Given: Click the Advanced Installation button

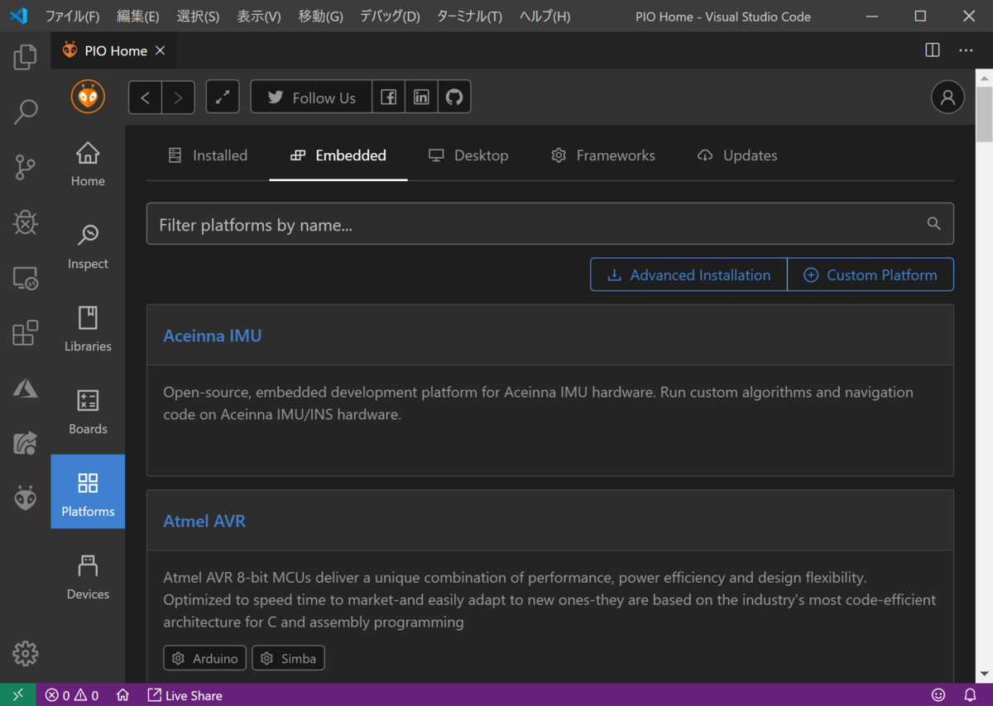Looking at the screenshot, I should pos(688,274).
